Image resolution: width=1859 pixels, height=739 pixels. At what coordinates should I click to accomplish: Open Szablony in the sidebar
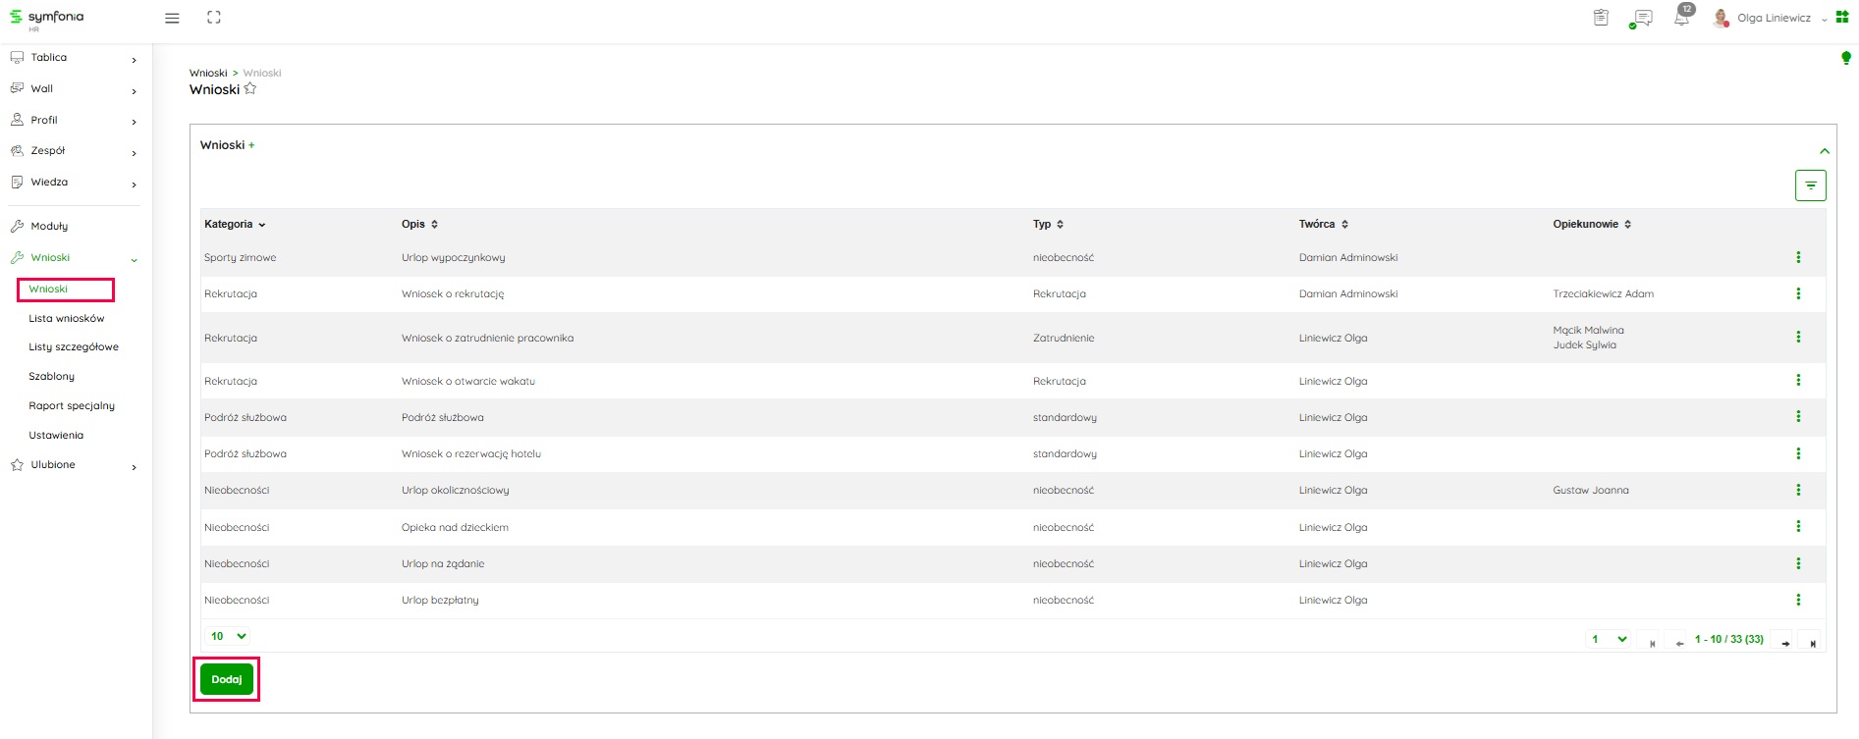tap(52, 376)
